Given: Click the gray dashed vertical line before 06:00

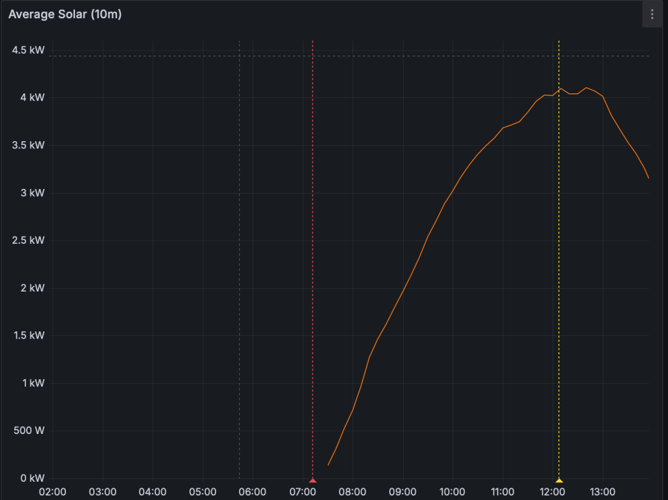Looking at the screenshot, I should 240,261.
